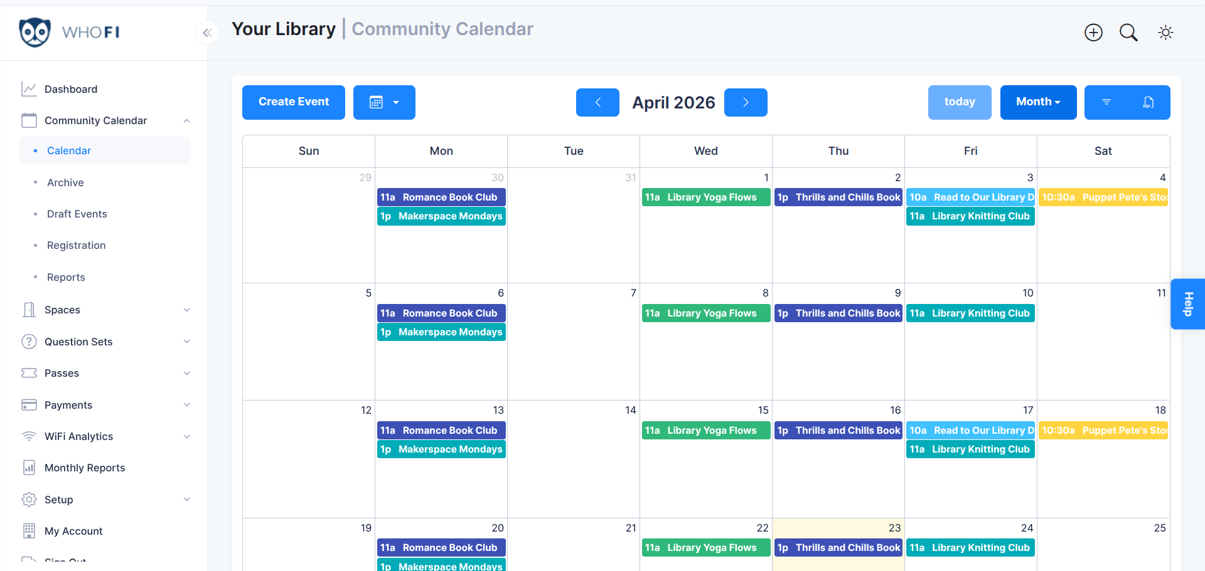Open the Month view dropdown
Viewport: 1205px width, 571px height.
[1038, 102]
